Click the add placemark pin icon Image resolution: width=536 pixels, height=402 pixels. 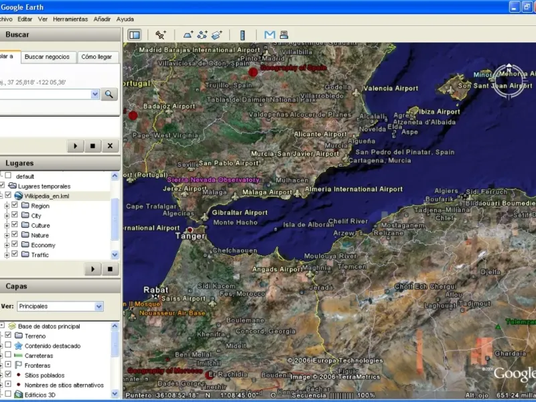click(161, 35)
